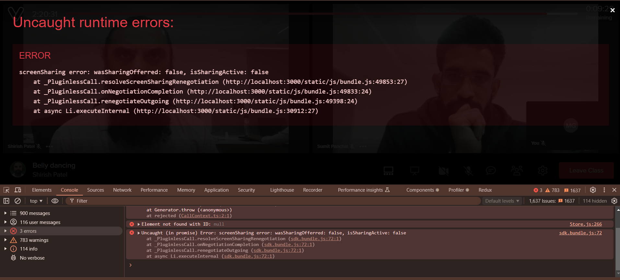Select the inspect element picker icon

(6, 190)
